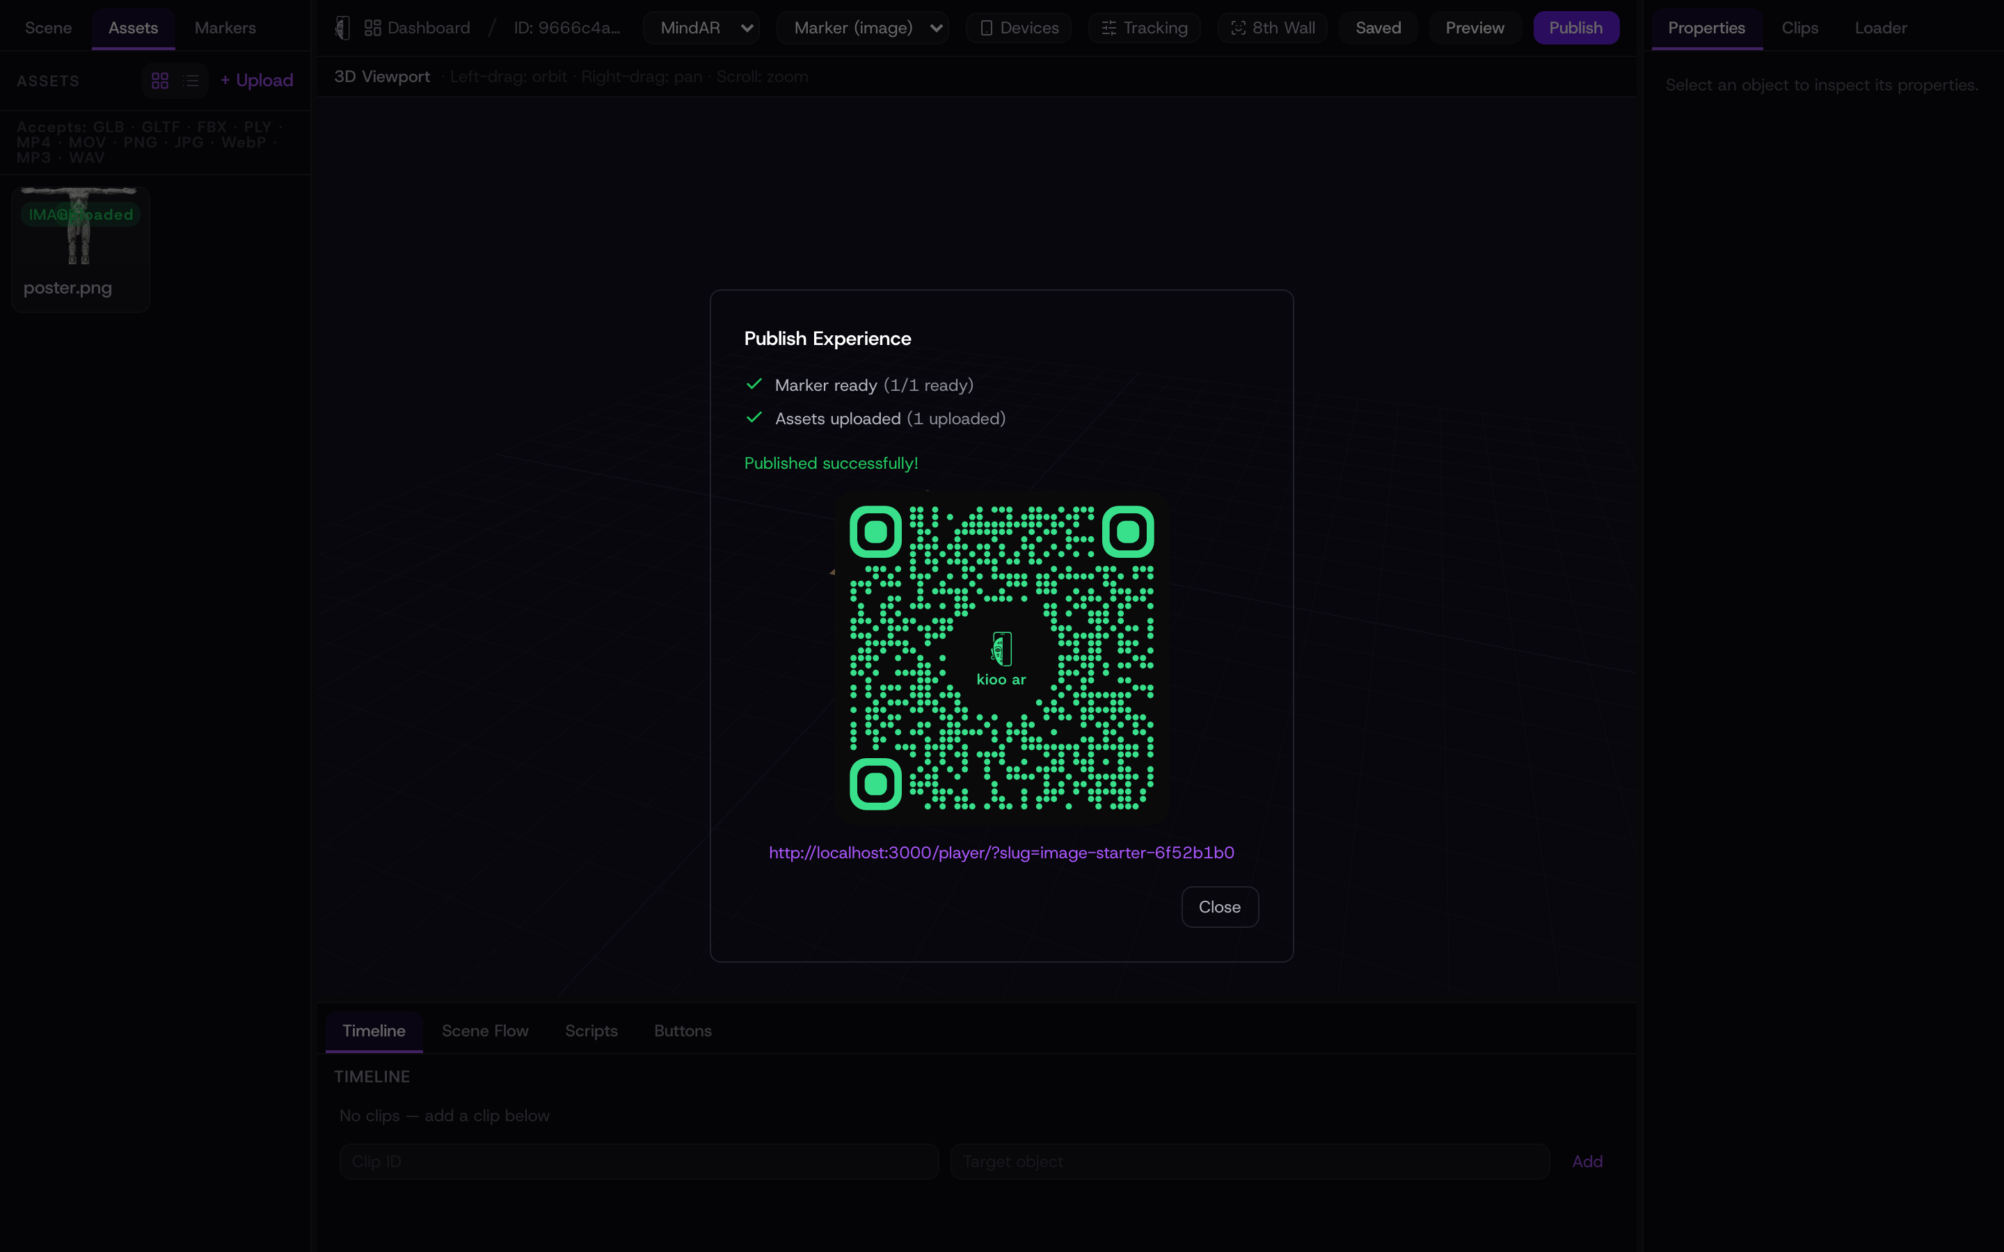The width and height of the screenshot is (2004, 1252).
Task: Open the published localhost player link
Action: [x=1001, y=853]
